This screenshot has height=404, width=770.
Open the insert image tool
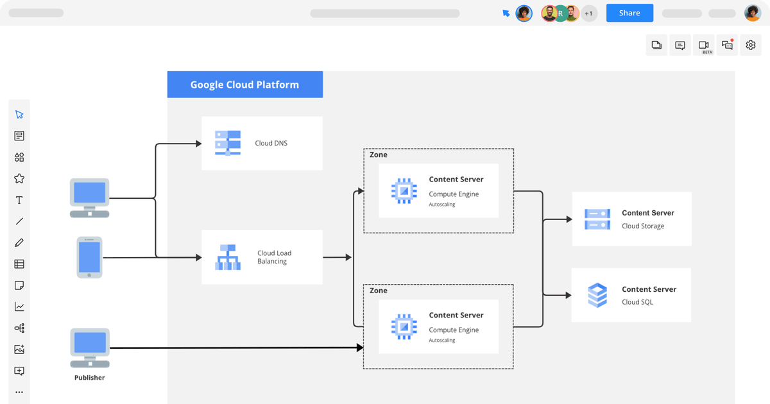coord(19,349)
